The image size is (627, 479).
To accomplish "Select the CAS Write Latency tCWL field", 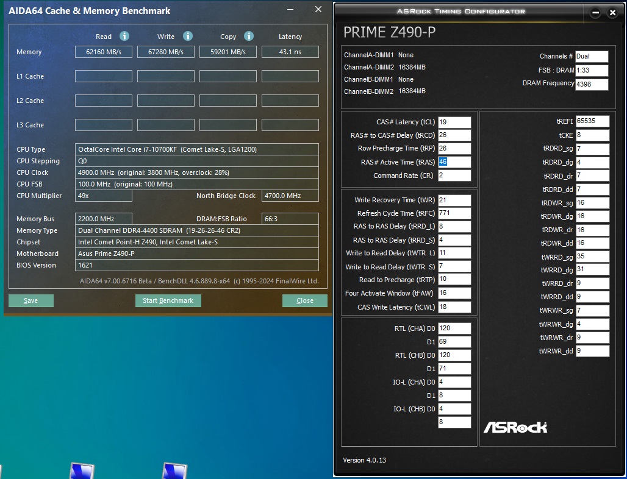I will click(454, 307).
